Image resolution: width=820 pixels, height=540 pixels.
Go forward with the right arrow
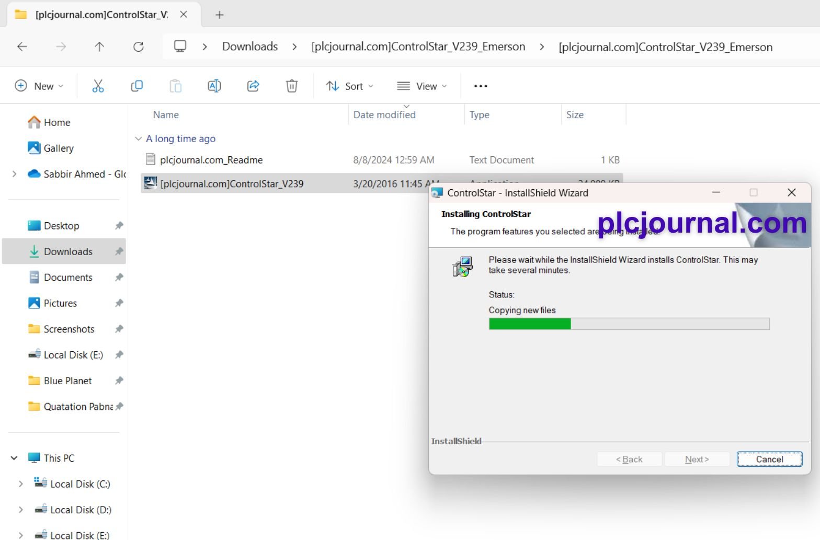pyautogui.click(x=61, y=47)
